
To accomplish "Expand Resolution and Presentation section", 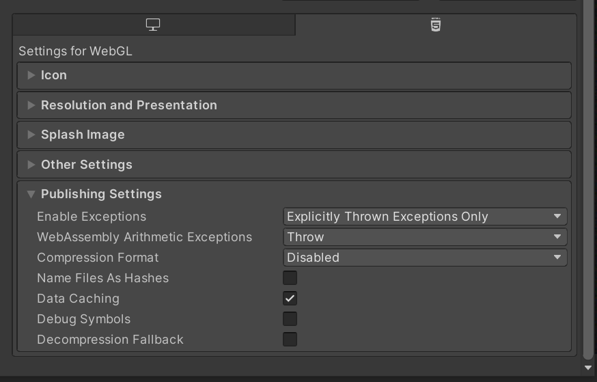I will tap(294, 105).
